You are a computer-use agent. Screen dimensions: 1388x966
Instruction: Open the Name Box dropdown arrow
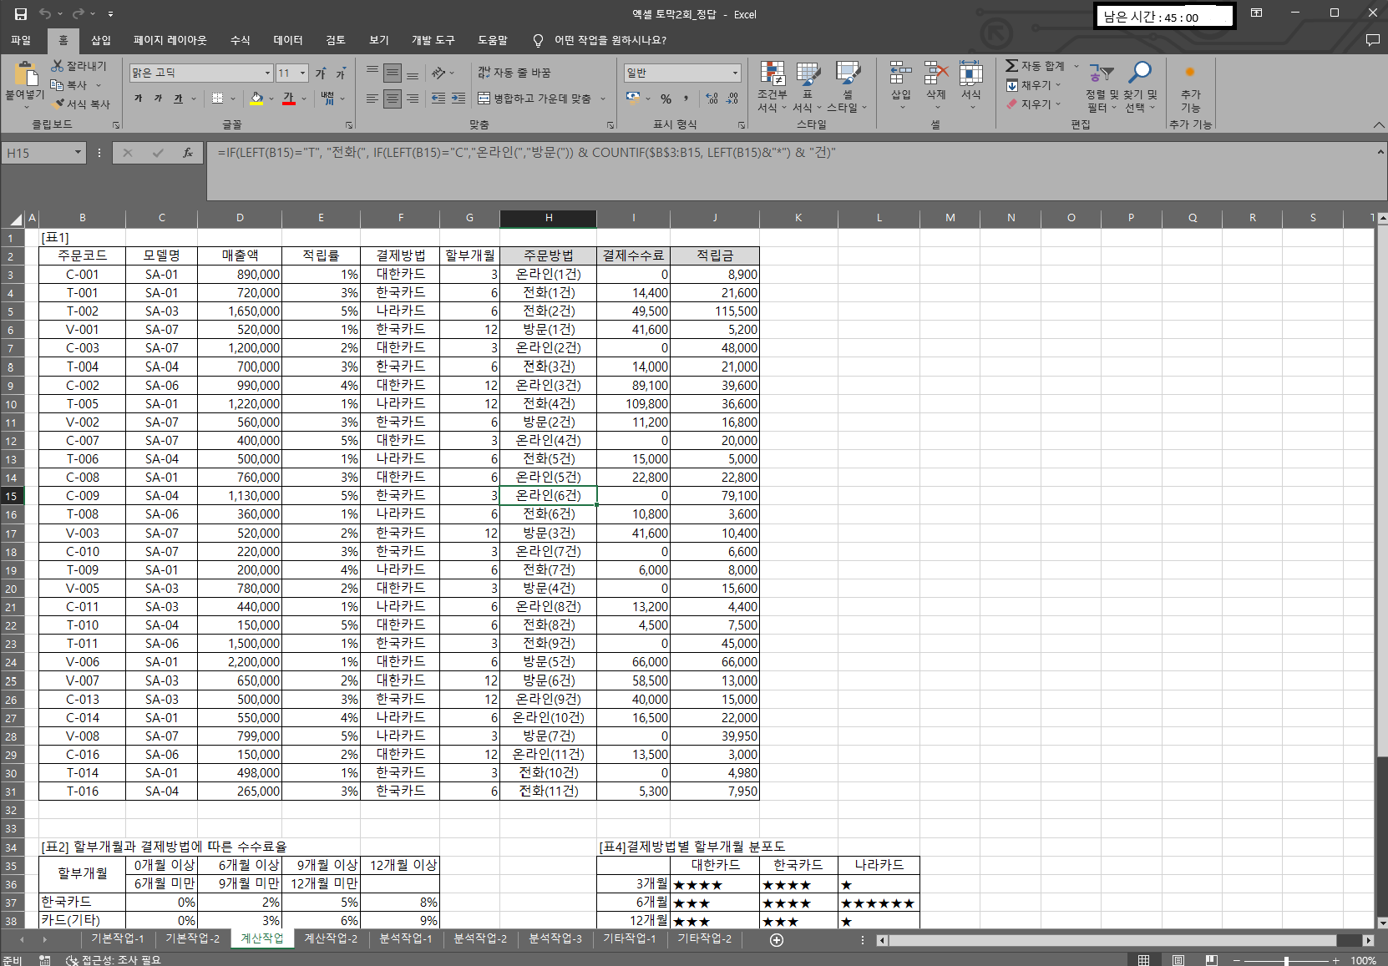coord(78,153)
